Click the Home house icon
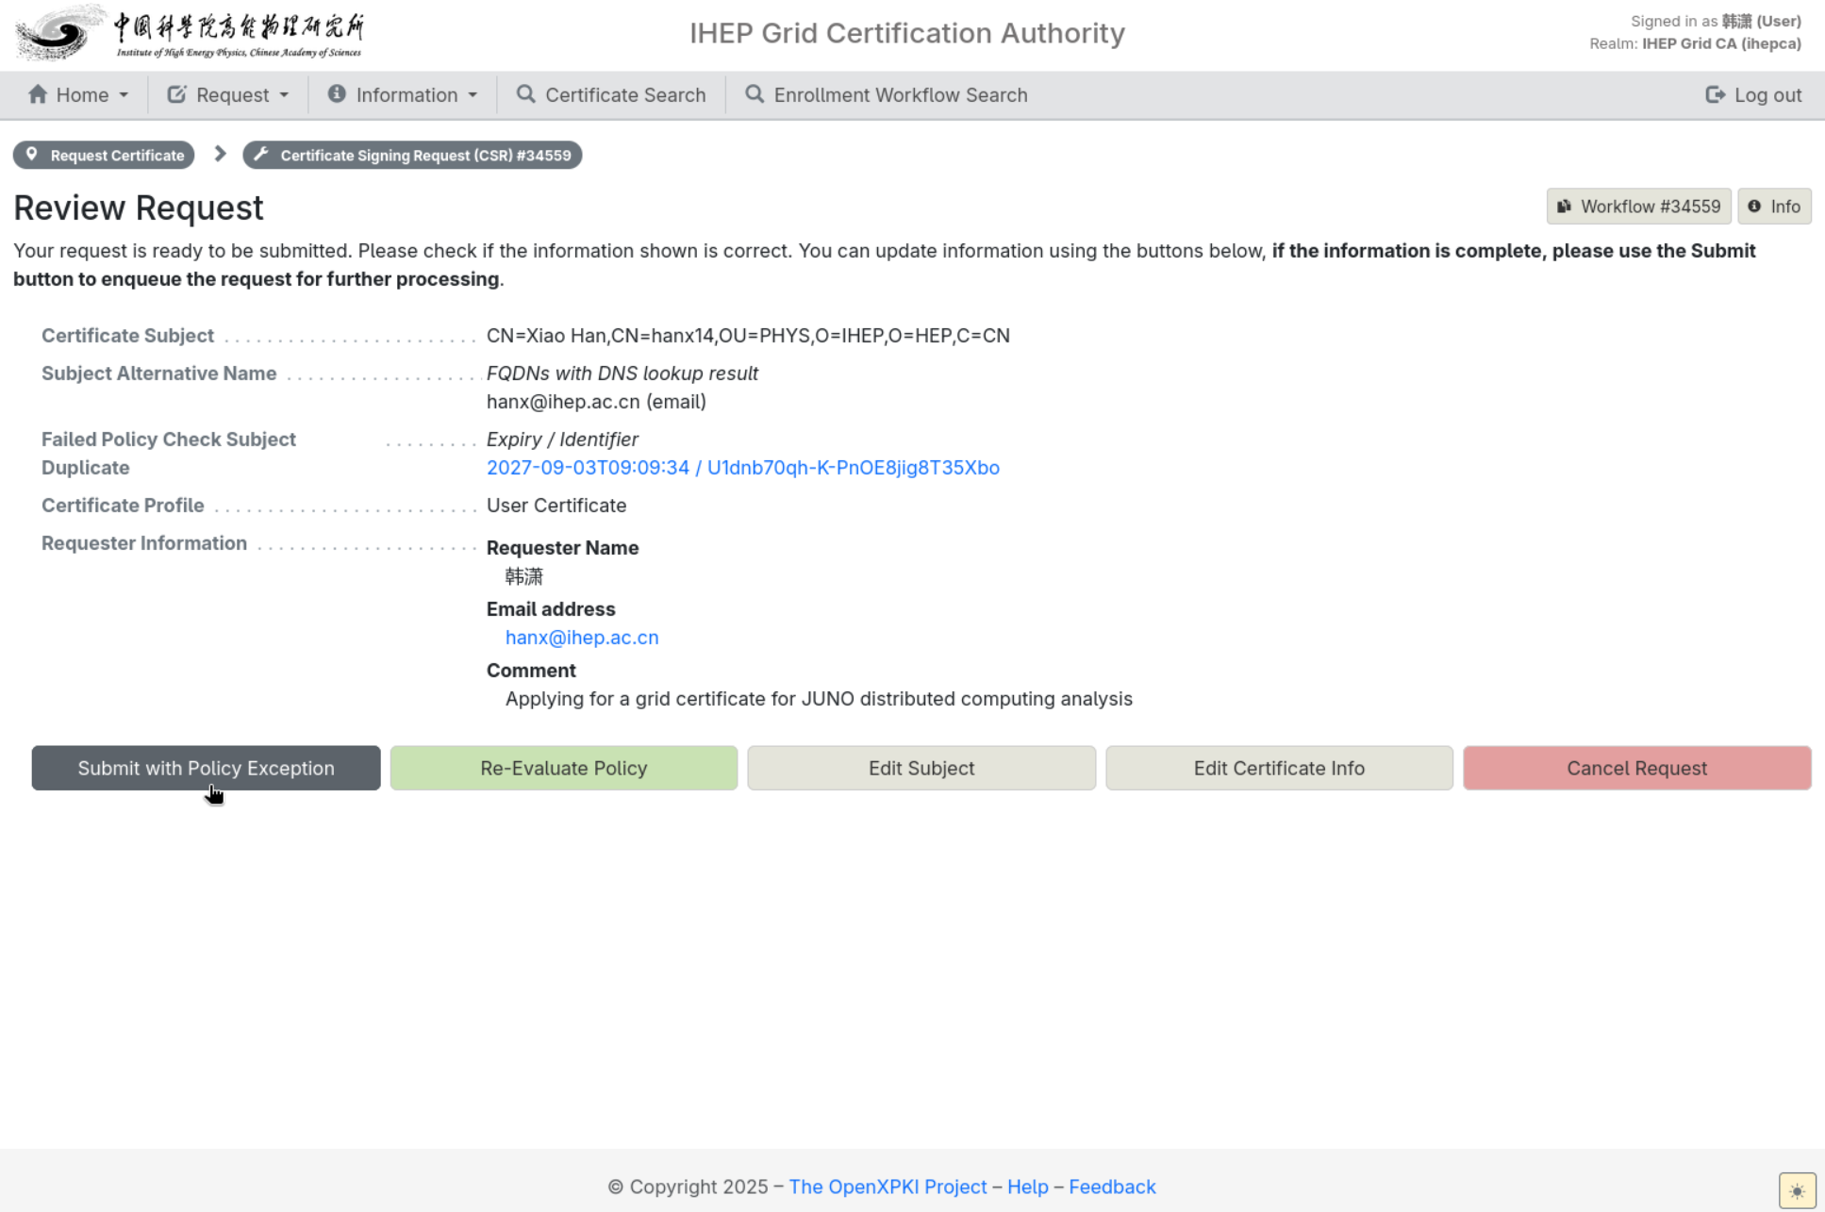Viewport: 1825px width, 1212px height. pos(38,94)
